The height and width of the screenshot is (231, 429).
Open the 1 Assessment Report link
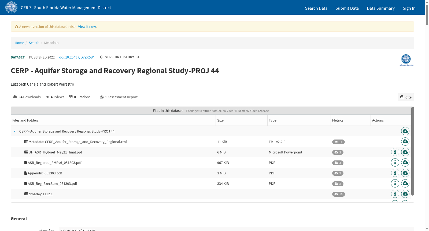(119, 97)
